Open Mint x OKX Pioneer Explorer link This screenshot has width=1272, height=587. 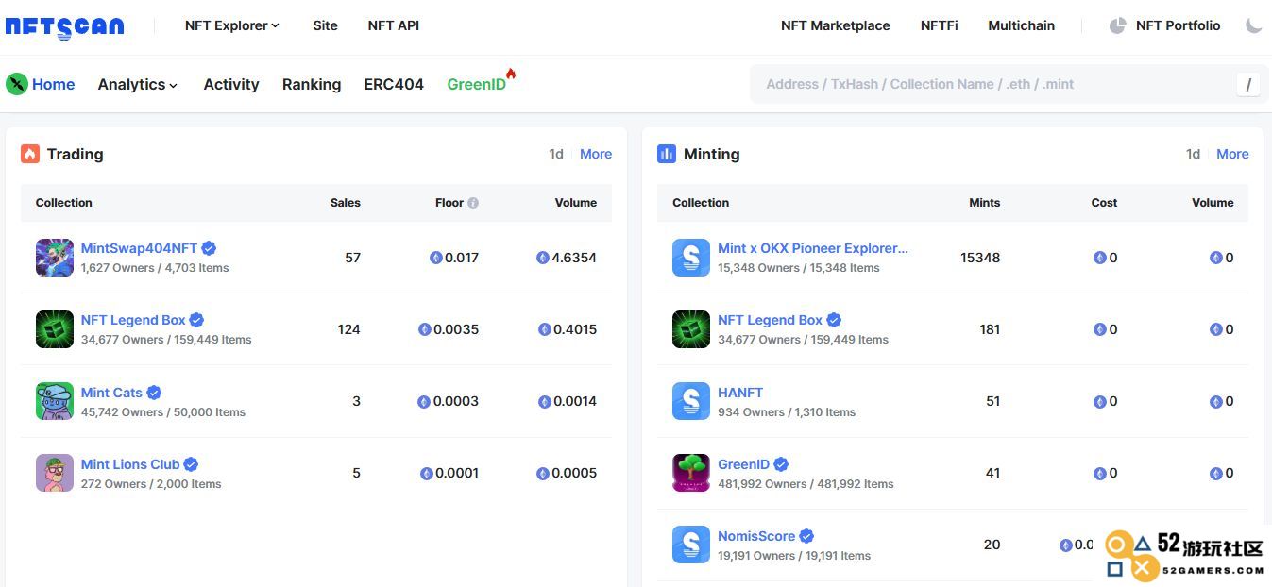pos(813,248)
